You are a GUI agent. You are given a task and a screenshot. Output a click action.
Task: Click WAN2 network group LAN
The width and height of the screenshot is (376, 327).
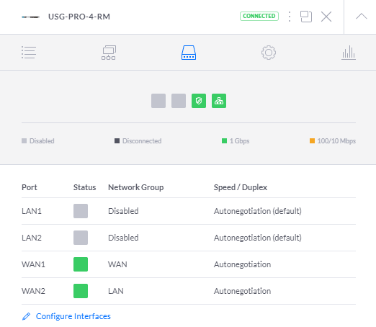tap(116, 291)
